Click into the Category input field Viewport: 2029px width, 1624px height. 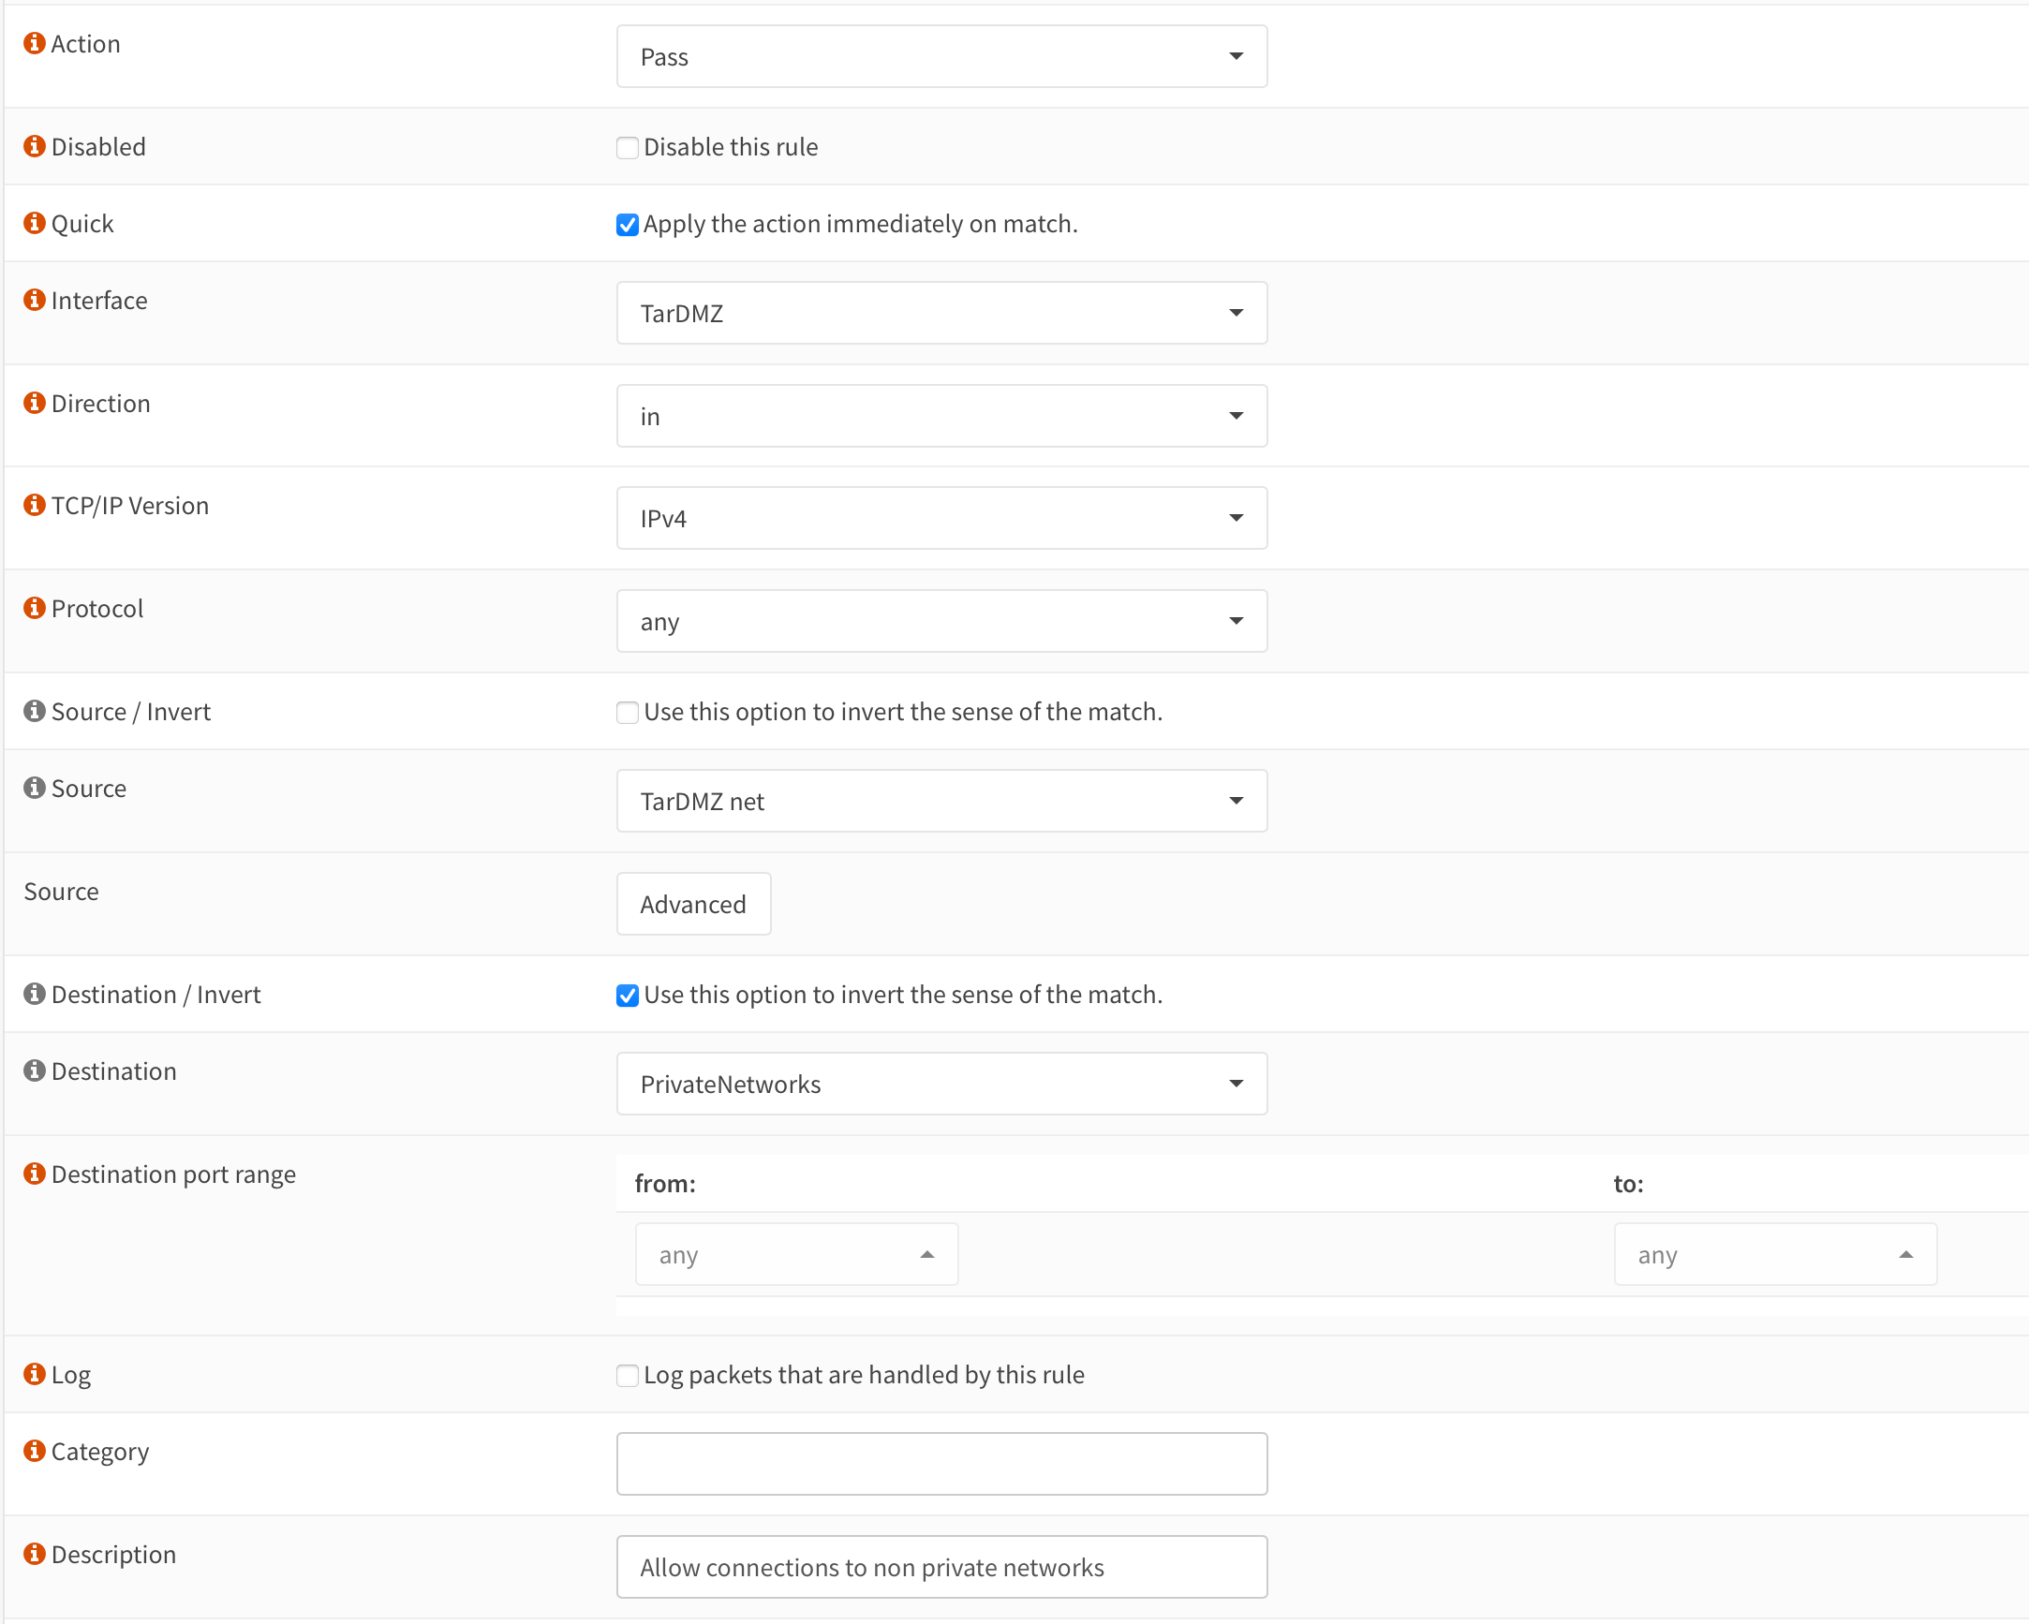941,1464
